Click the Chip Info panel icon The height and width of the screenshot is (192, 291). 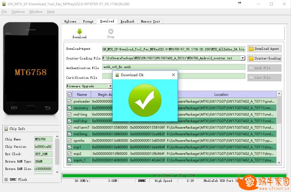[x=6, y=129]
